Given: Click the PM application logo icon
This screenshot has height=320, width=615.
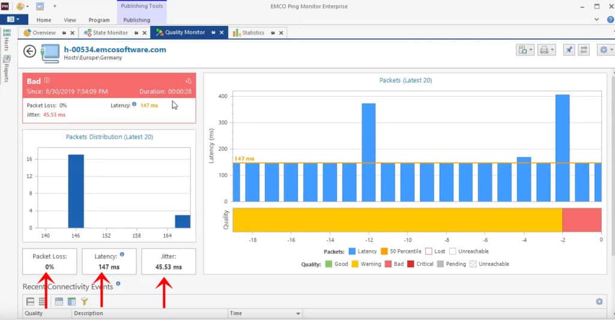Looking at the screenshot, I should 5,6.
